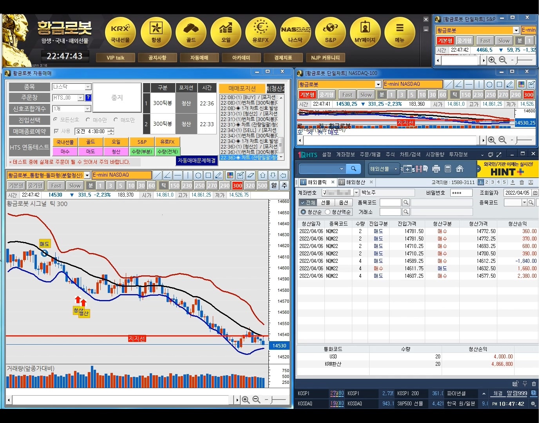
Task: Expand 계좌번호 account dropdown
Action: pyautogui.click(x=356, y=193)
